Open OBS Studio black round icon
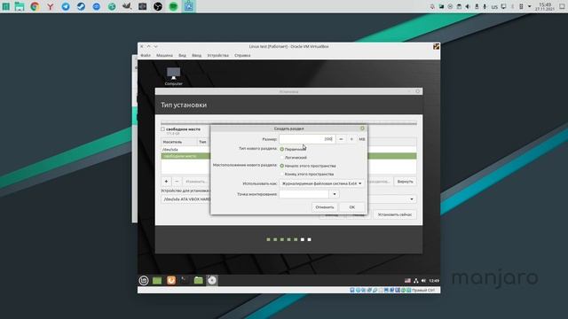The image size is (568, 319). coord(158,6)
